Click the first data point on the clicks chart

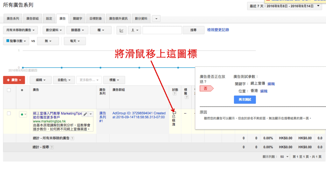(23, 67)
